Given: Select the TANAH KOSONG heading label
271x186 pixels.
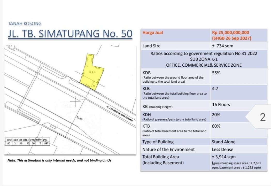Looking at the screenshot, I should tap(25, 24).
